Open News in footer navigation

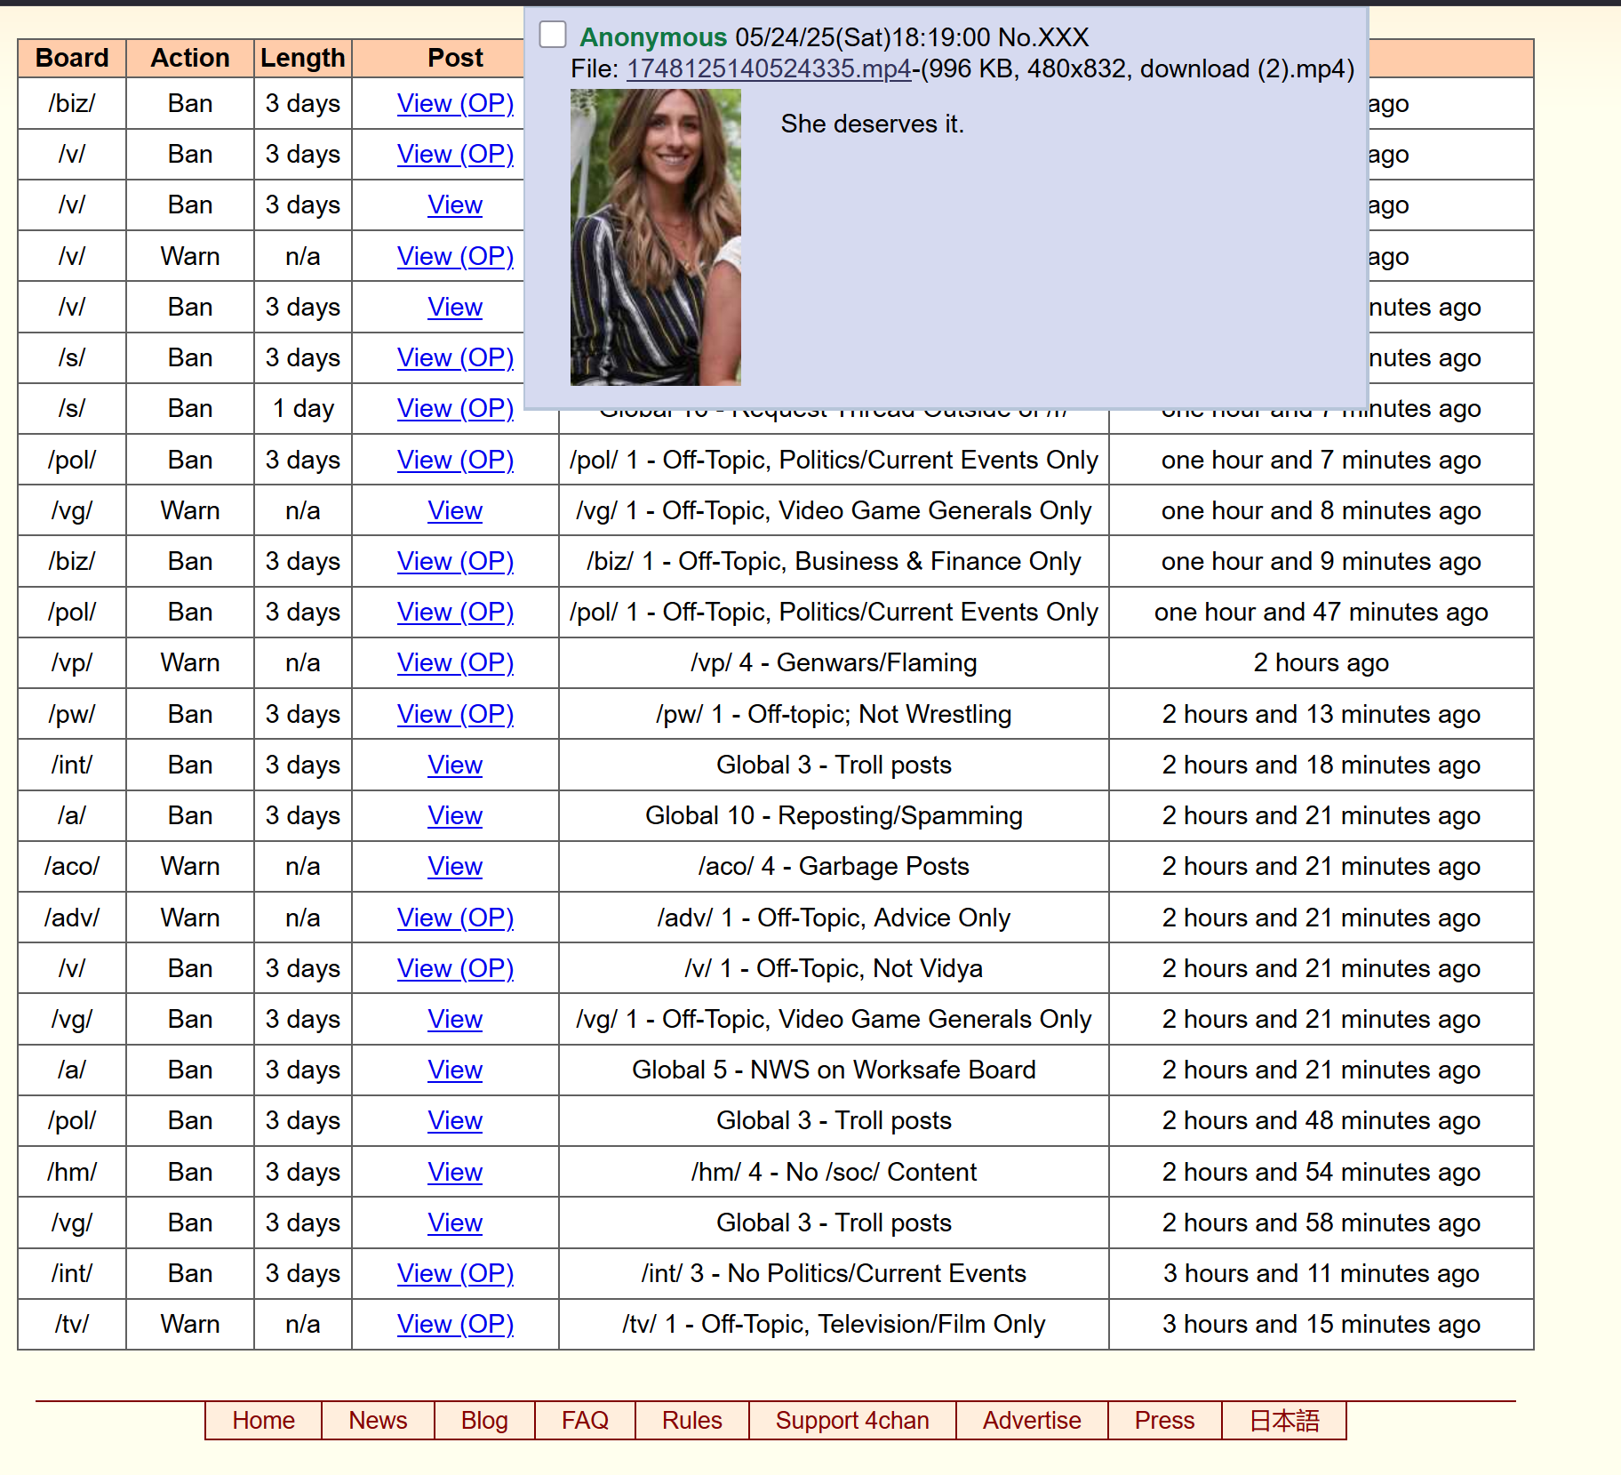click(x=378, y=1420)
